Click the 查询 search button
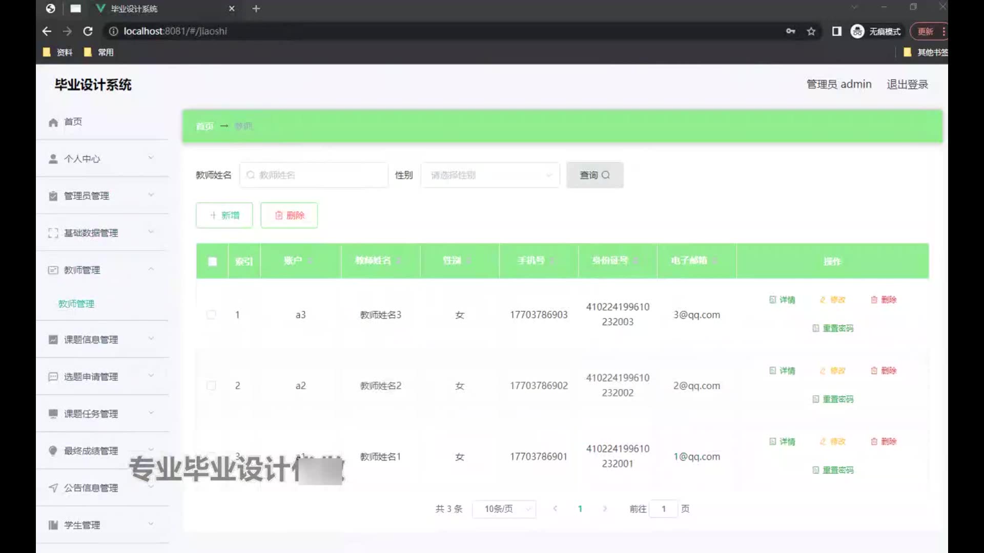 tap(594, 175)
